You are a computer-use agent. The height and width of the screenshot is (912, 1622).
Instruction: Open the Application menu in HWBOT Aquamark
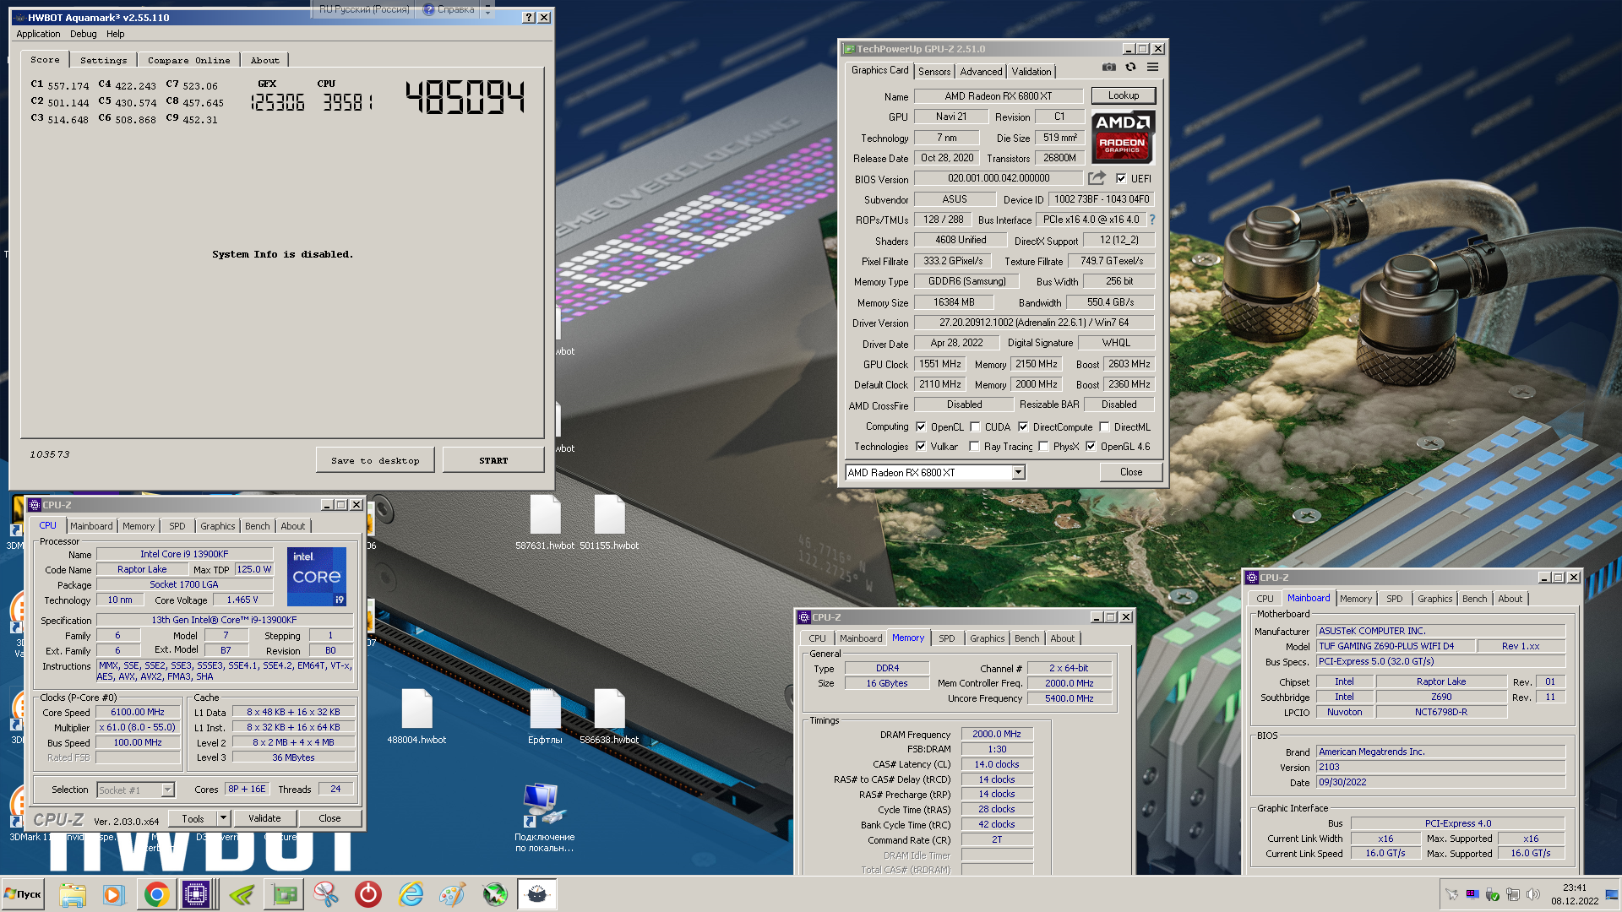(x=38, y=34)
